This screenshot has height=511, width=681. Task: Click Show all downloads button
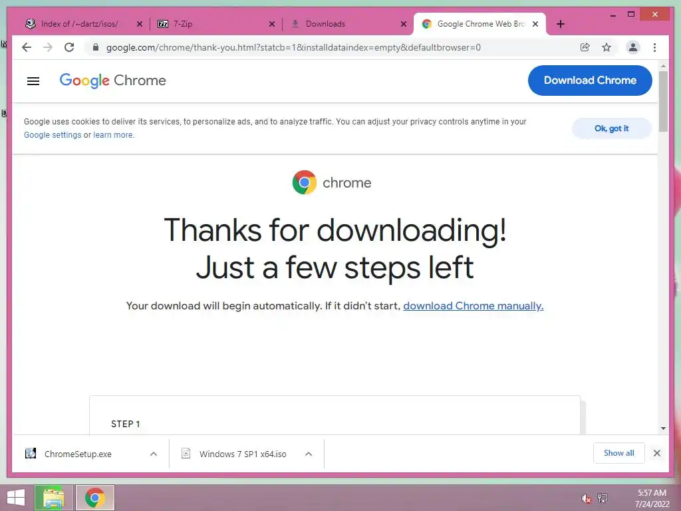click(x=619, y=453)
